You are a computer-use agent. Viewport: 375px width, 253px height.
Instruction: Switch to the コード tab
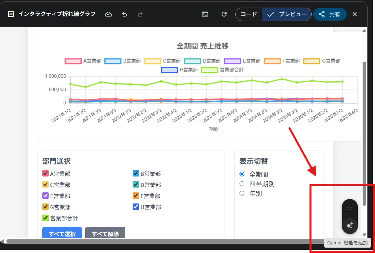(x=249, y=14)
